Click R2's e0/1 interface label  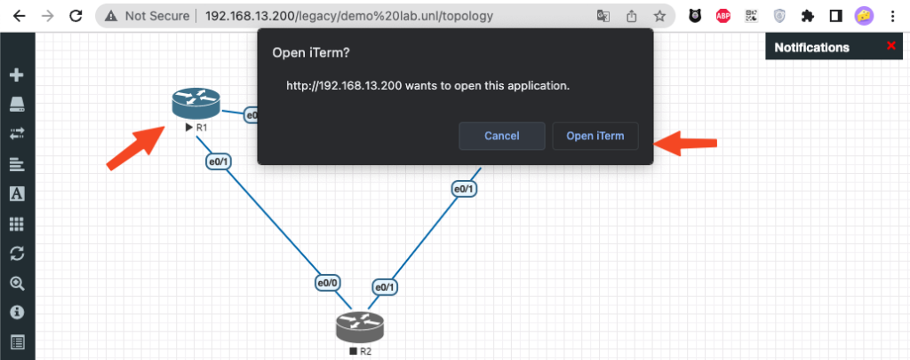pyautogui.click(x=386, y=286)
